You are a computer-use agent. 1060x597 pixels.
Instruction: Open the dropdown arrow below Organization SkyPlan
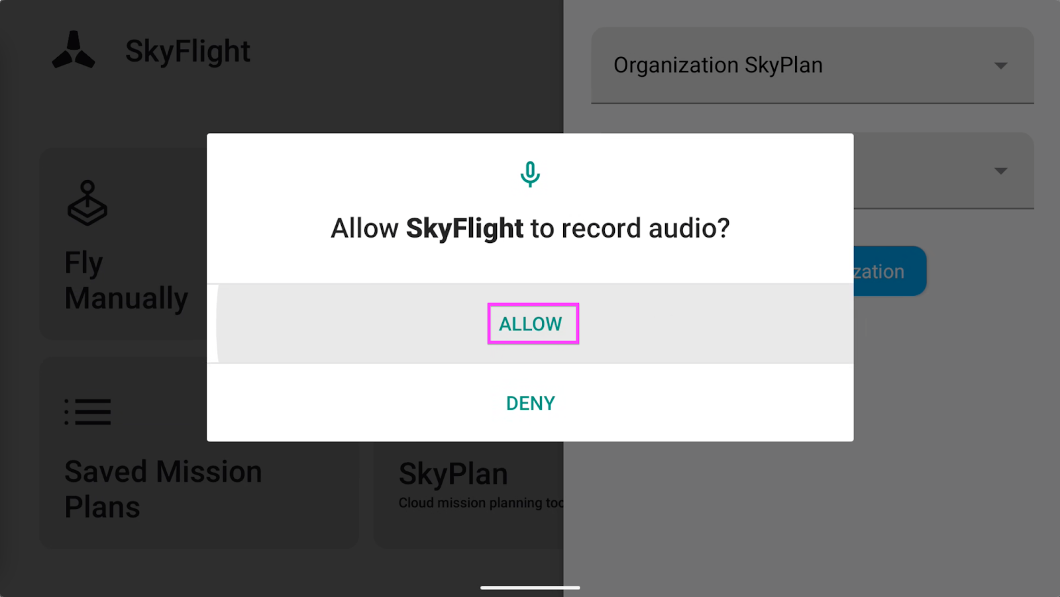1000,171
